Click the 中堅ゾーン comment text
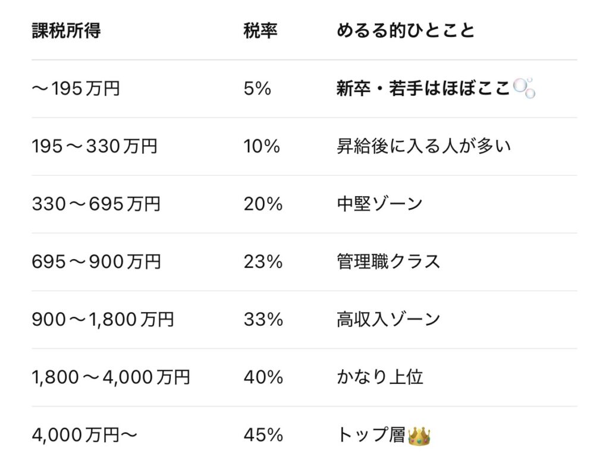Image resolution: width=609 pixels, height=463 pixels. (x=379, y=204)
